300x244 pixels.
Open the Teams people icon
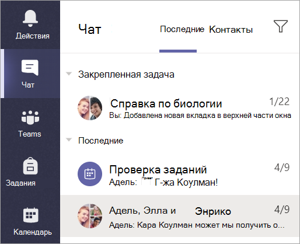tap(30, 117)
